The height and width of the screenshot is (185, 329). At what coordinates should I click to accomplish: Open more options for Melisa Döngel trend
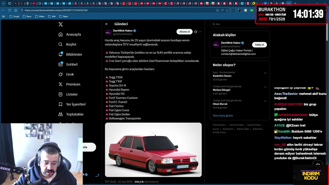click(265, 87)
